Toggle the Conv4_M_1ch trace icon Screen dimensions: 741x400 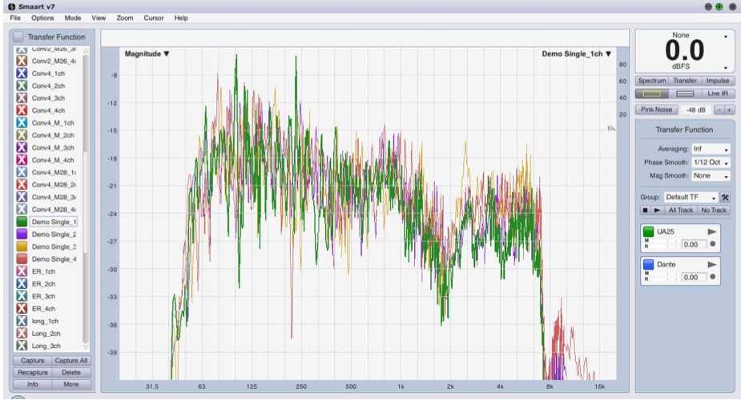tap(22, 122)
